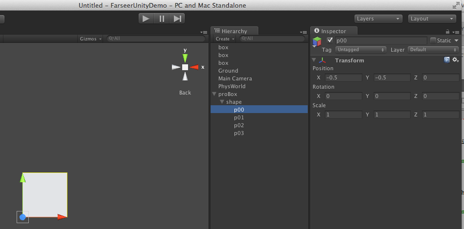Image resolution: width=464 pixels, height=229 pixels.
Task: Toggle the Static checkbox
Action: click(433, 40)
